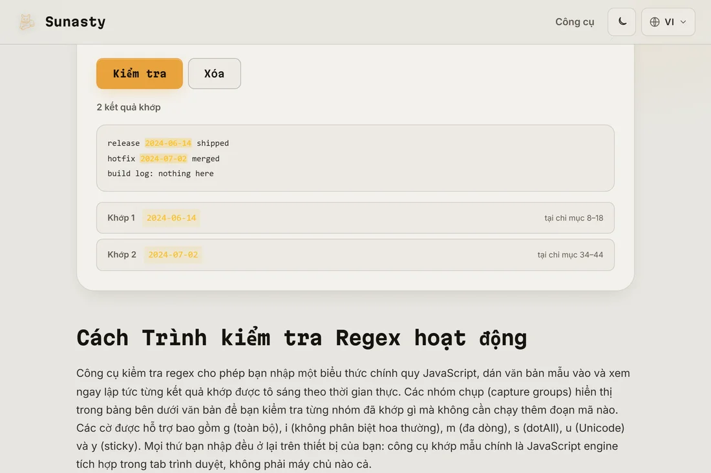
Task: Open the Công cụ menu
Action: pyautogui.click(x=575, y=22)
